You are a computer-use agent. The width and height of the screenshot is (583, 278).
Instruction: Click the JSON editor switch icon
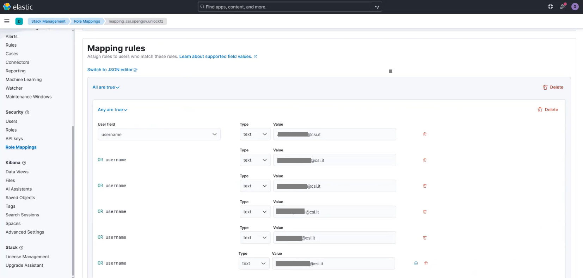click(x=136, y=70)
